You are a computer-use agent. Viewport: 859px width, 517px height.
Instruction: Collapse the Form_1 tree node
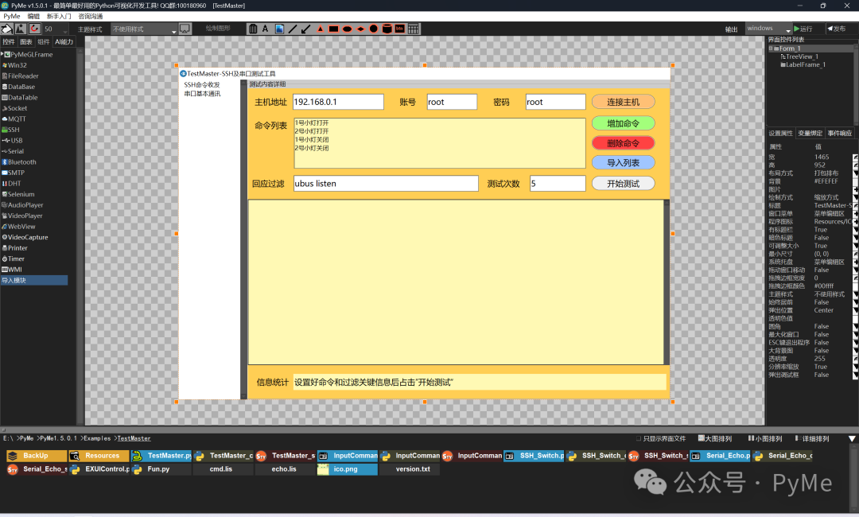(x=771, y=49)
